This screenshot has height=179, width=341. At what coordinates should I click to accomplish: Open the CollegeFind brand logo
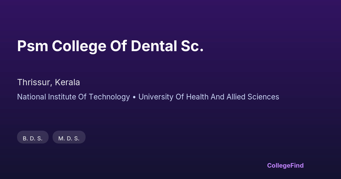click(285, 165)
